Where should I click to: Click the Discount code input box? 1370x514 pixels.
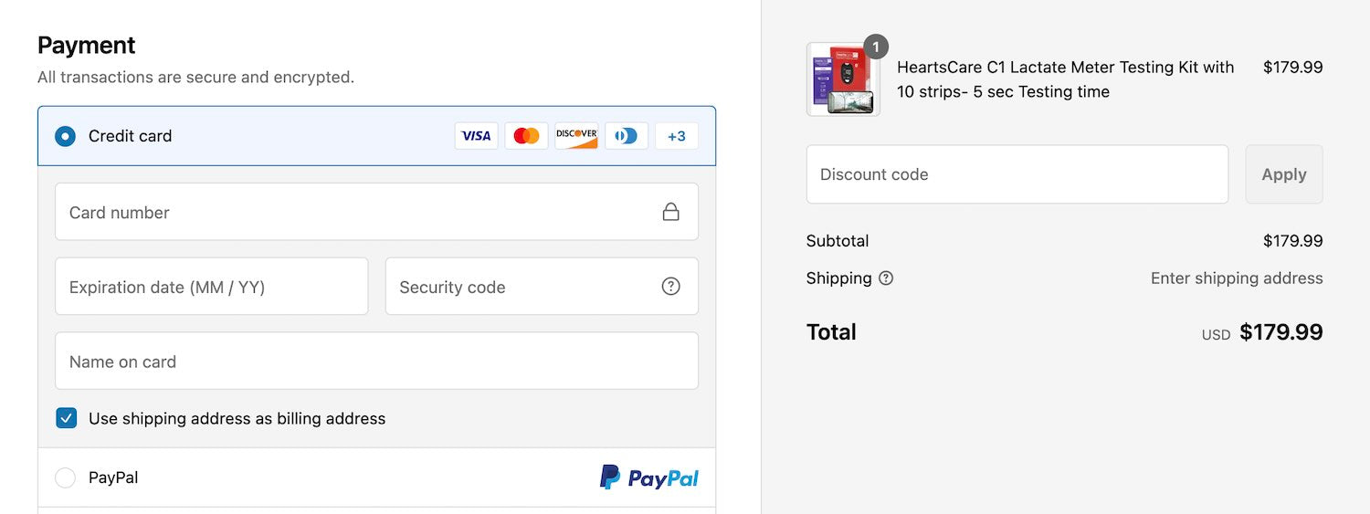tap(1017, 174)
